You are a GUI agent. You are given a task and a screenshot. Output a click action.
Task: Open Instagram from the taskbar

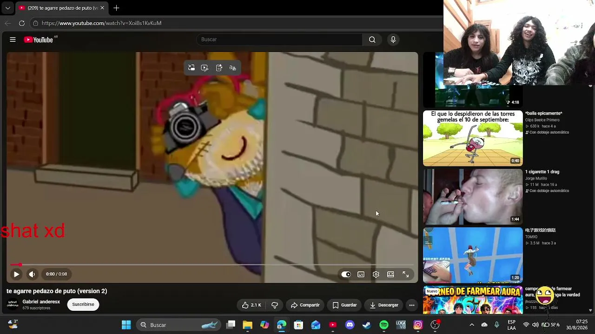(418, 325)
